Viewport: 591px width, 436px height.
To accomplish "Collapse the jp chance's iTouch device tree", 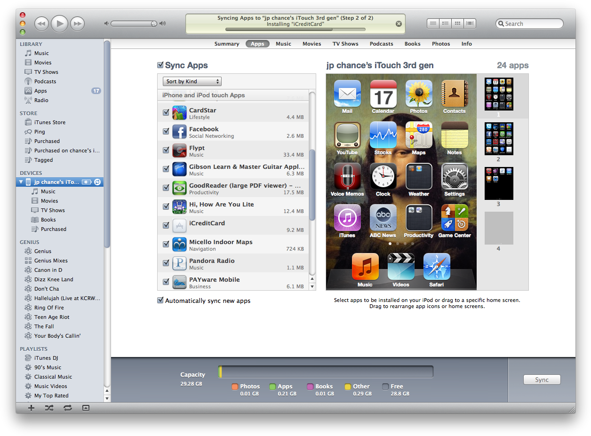I will pos(21,182).
